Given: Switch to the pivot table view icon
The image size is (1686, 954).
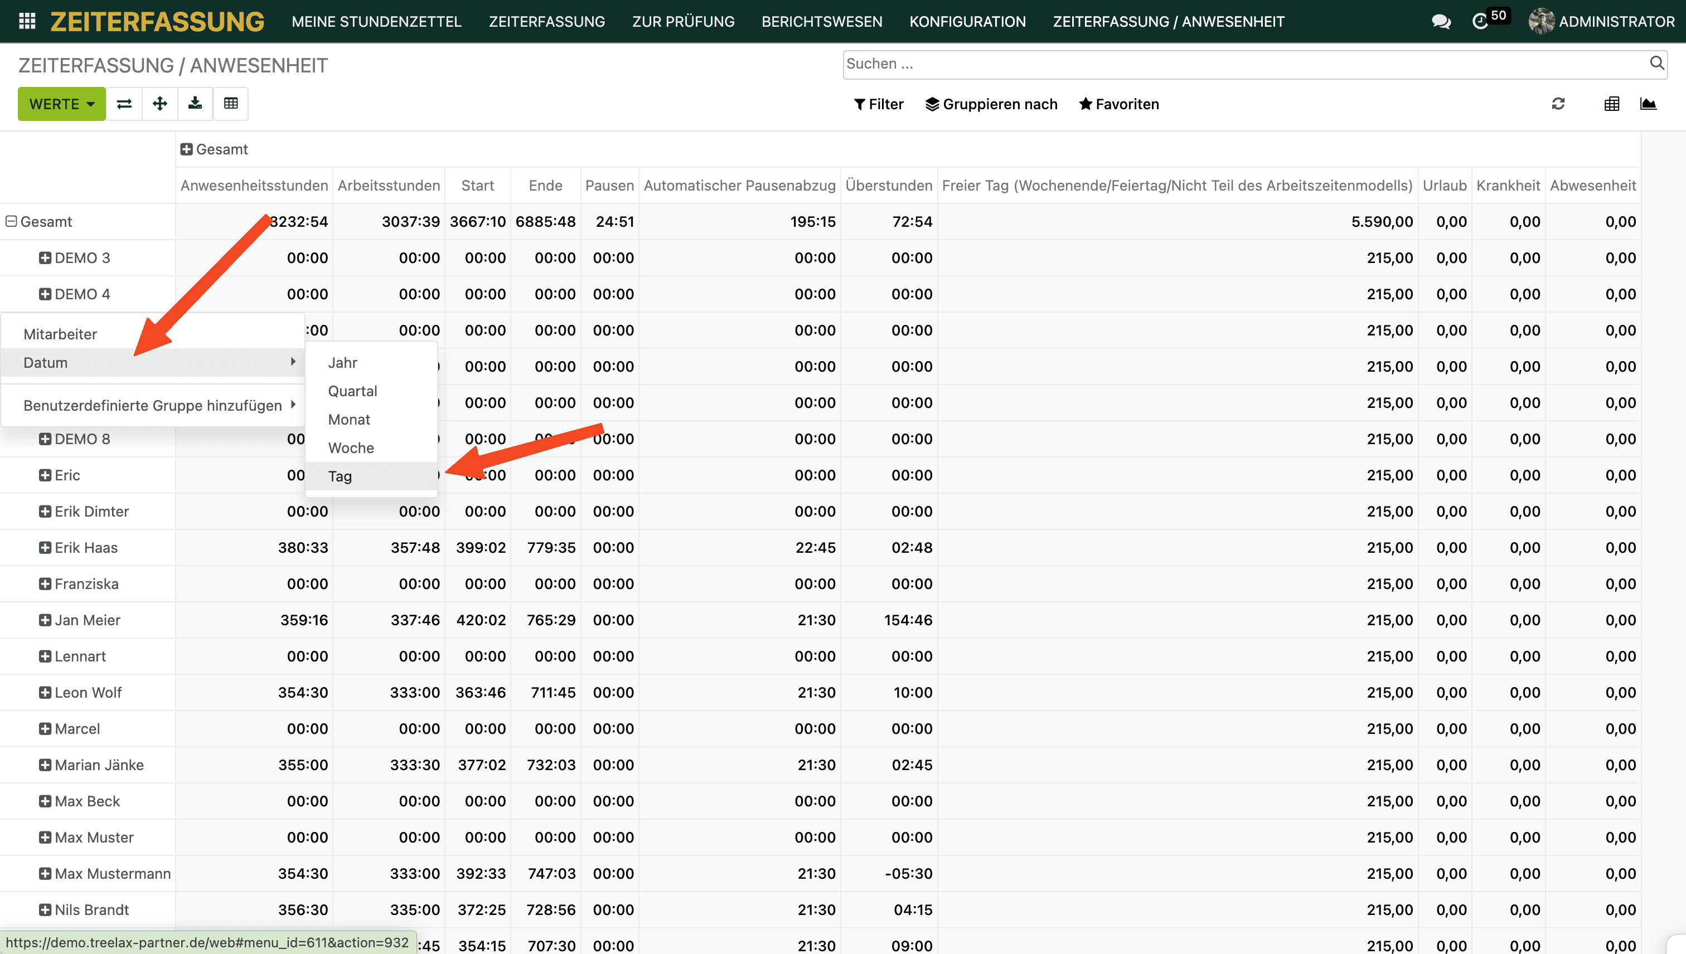Looking at the screenshot, I should click(1611, 104).
